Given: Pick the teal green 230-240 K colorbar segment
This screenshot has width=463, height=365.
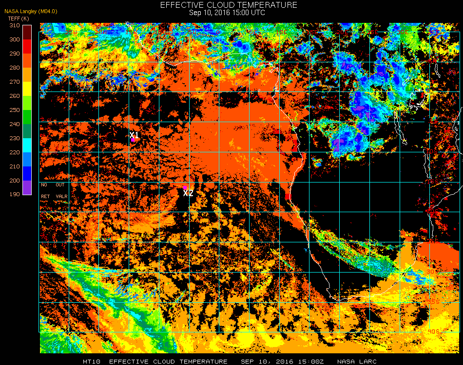Looking at the screenshot, I should 27,131.
